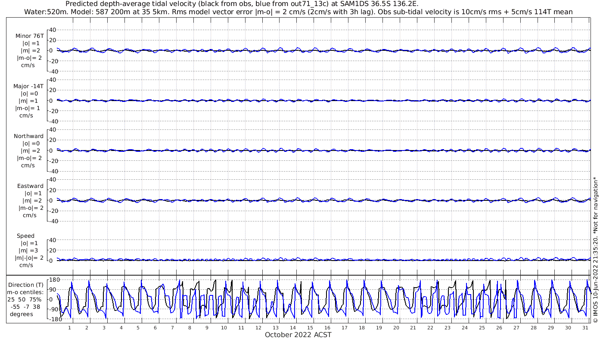Viewport: 603px width, 344px height.
Task: Click '|m-o|= 2' in the Eastward panel
Action: click(x=30, y=208)
